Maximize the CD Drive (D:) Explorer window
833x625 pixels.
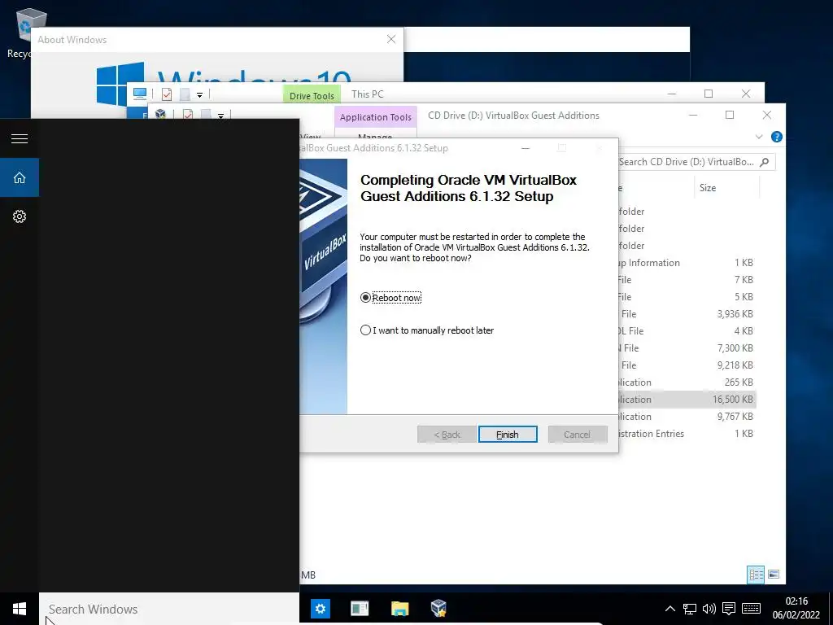[730, 115]
